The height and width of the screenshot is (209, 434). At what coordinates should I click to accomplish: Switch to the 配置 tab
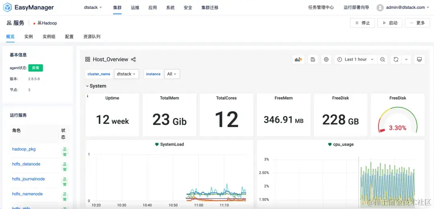(x=70, y=37)
